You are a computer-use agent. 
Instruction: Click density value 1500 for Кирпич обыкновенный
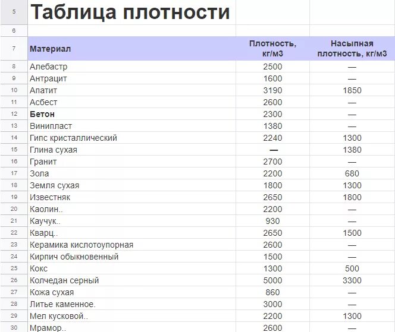(x=272, y=257)
